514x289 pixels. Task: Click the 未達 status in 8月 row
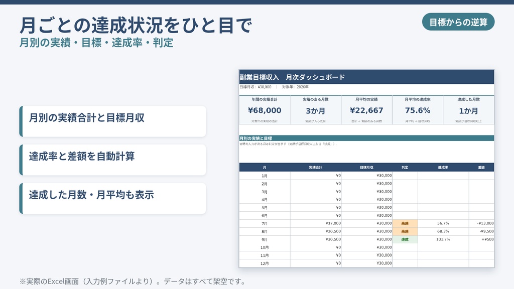coord(405,232)
